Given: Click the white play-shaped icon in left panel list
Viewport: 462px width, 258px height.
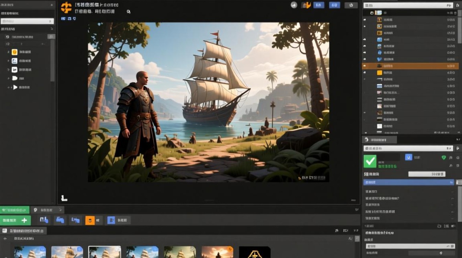Looking at the screenshot, I should pyautogui.click(x=15, y=87).
